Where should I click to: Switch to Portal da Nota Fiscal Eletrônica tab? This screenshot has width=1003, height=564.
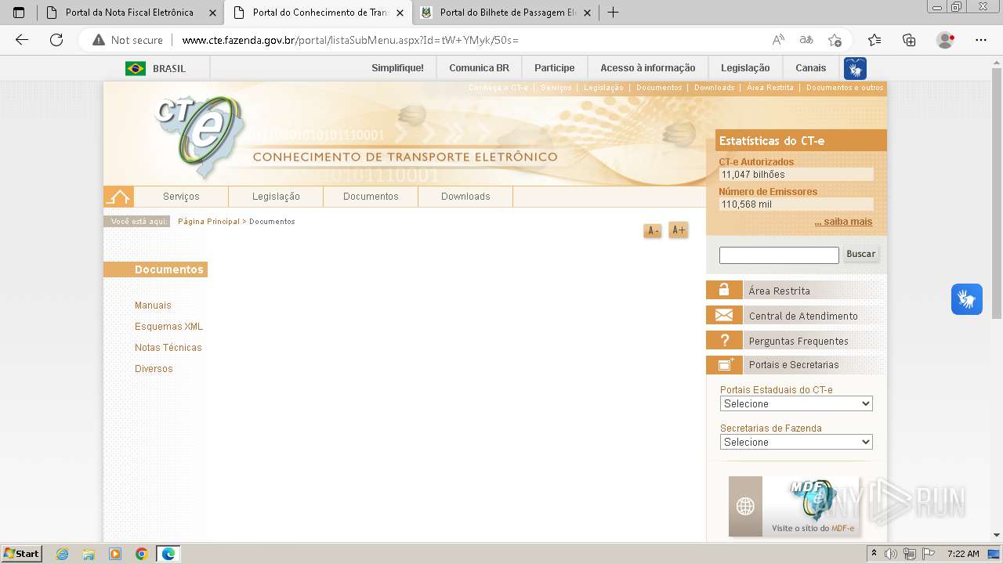click(x=129, y=13)
